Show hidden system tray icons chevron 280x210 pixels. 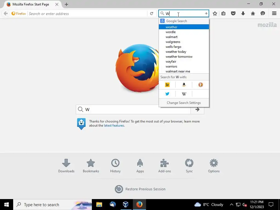point(231,205)
